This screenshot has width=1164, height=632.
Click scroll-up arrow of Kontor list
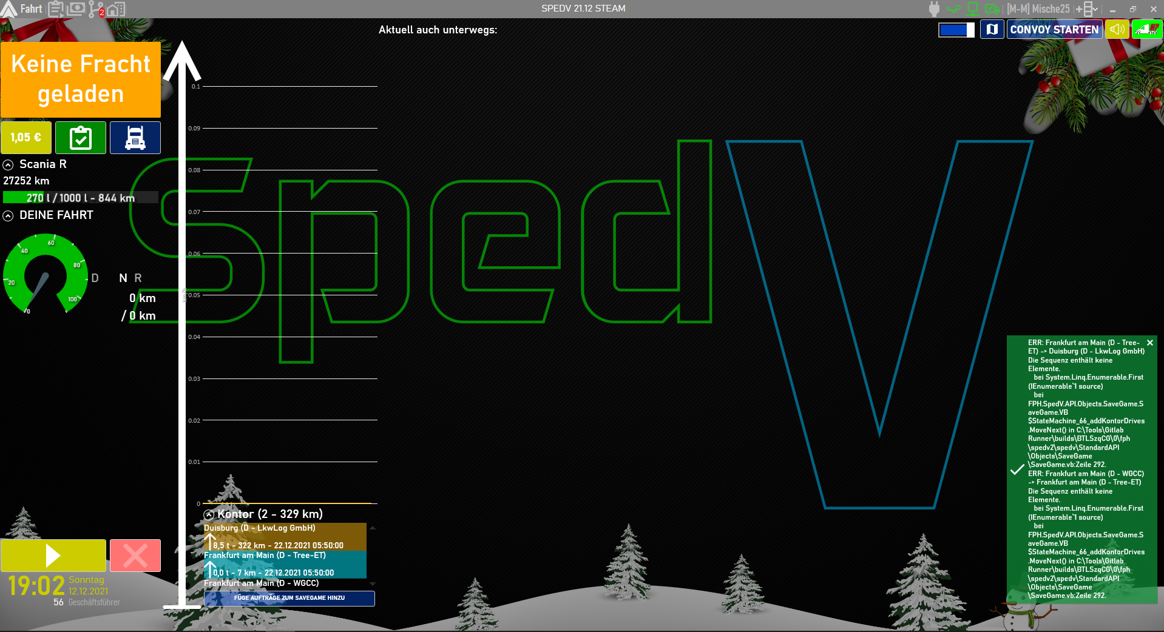click(x=373, y=528)
